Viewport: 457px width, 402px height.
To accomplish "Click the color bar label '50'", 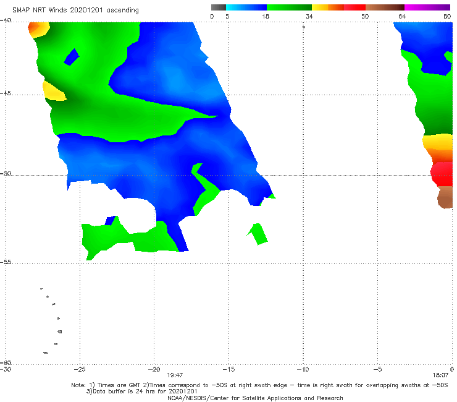I will pyautogui.click(x=365, y=17).
